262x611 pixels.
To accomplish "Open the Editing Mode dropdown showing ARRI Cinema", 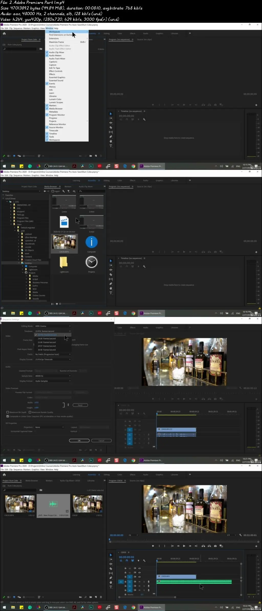I will point(53,326).
